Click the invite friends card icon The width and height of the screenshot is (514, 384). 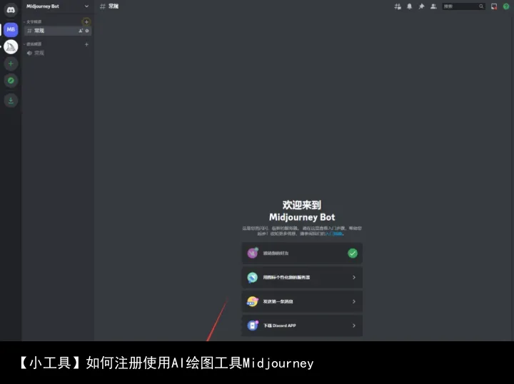(253, 253)
